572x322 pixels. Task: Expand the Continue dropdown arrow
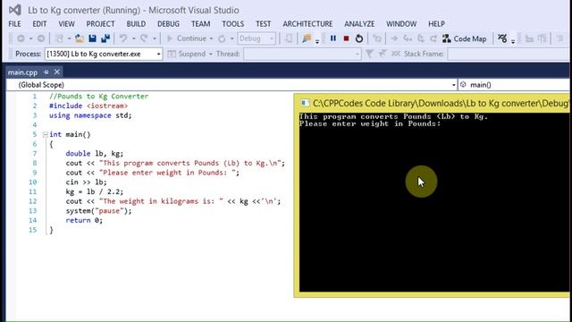pyautogui.click(x=211, y=38)
